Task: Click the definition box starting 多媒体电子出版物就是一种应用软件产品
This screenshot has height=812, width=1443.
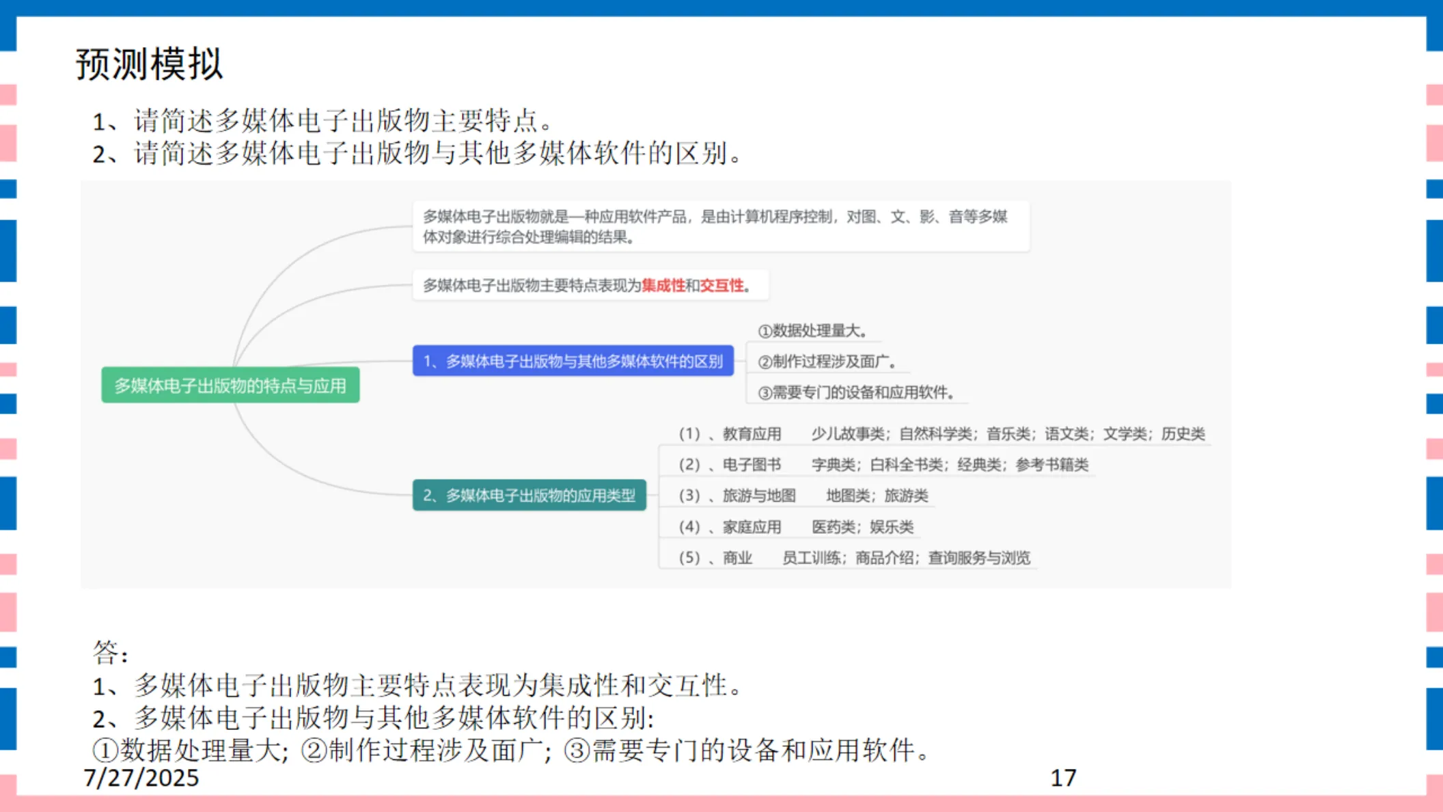Action: click(721, 226)
